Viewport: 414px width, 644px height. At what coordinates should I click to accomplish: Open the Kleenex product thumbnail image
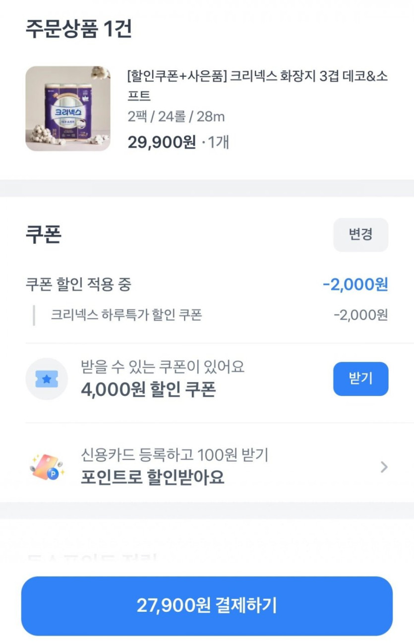[68, 109]
